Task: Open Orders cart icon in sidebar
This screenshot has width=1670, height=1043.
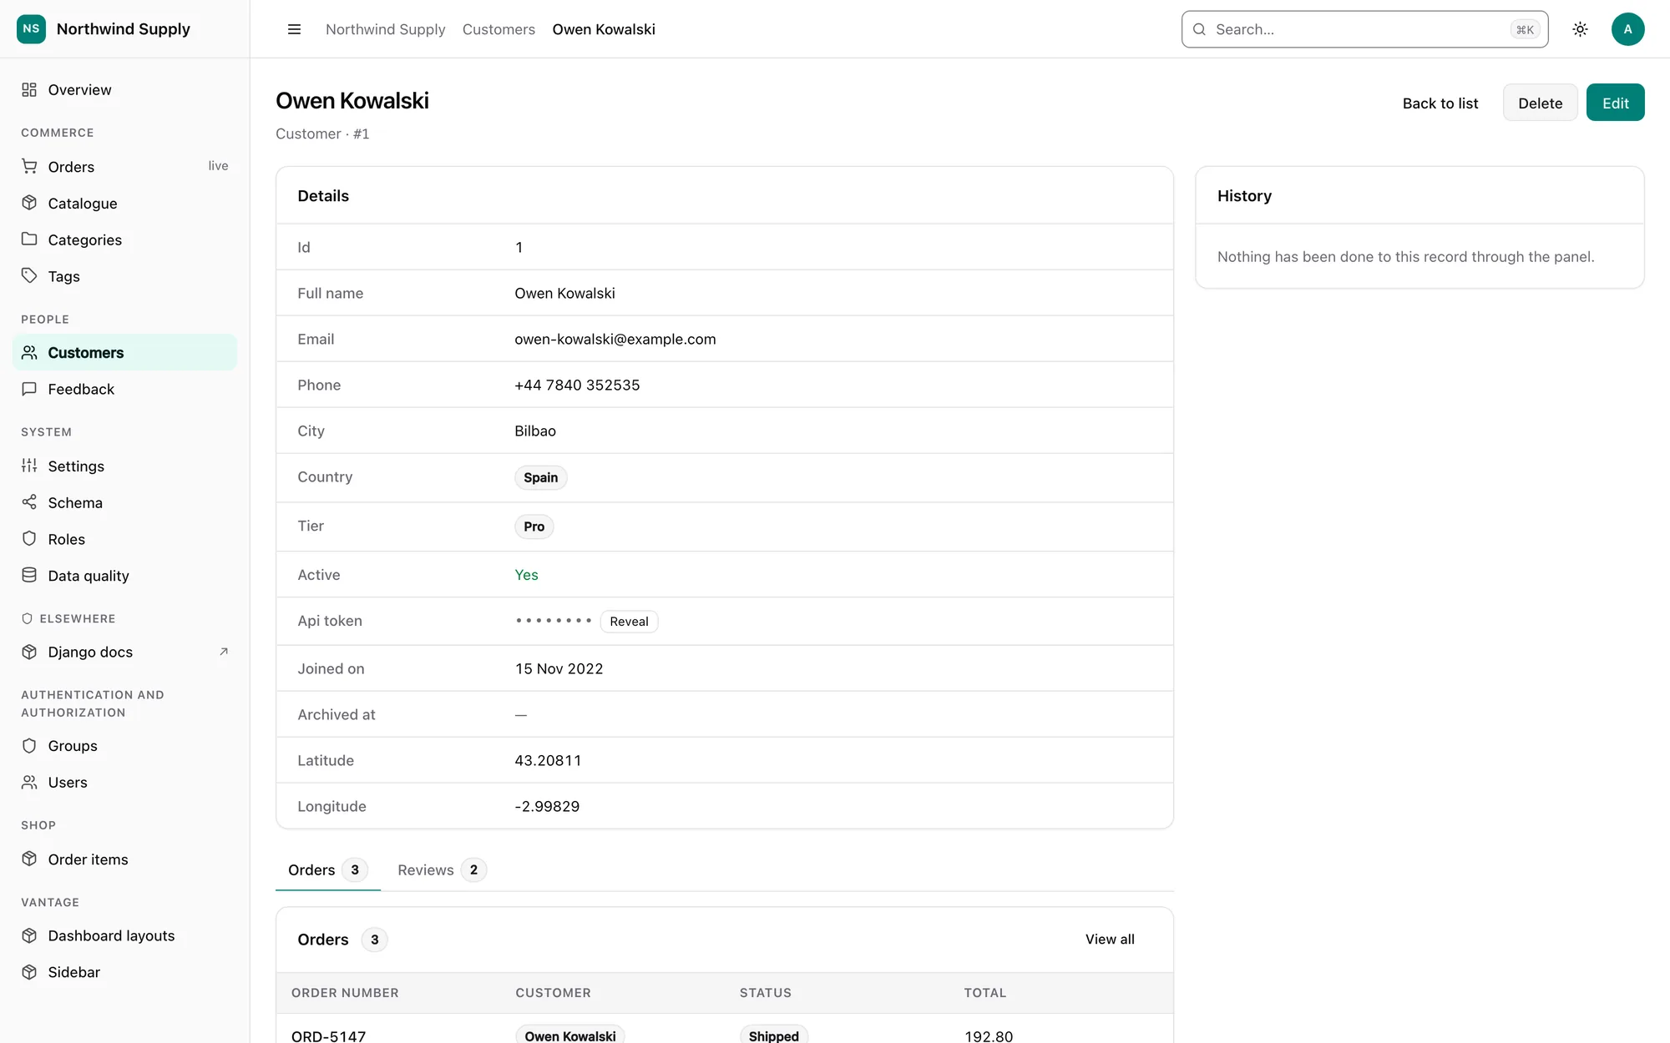Action: [29, 166]
